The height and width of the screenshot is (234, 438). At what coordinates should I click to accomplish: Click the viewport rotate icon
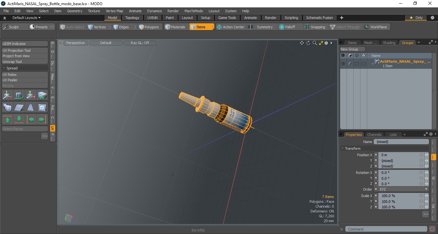coord(308,43)
